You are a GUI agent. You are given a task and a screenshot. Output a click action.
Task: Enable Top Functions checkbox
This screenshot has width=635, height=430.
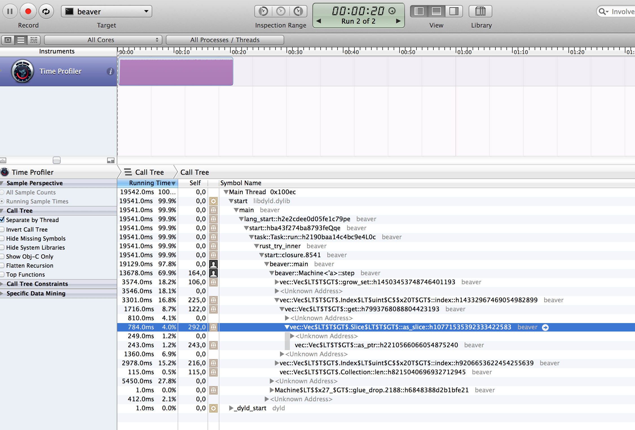(2, 274)
